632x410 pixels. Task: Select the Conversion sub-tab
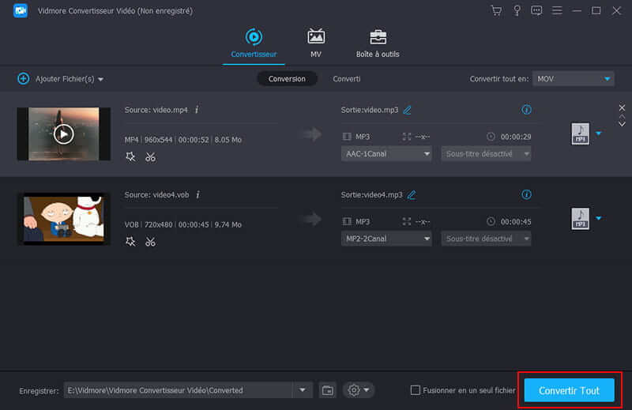coord(287,79)
